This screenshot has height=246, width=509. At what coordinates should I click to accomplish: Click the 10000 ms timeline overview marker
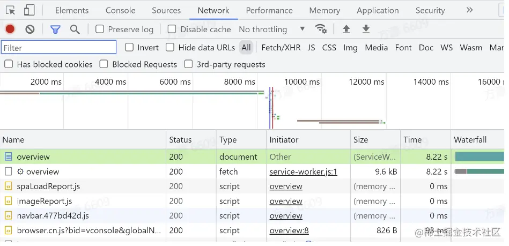(x=302, y=82)
